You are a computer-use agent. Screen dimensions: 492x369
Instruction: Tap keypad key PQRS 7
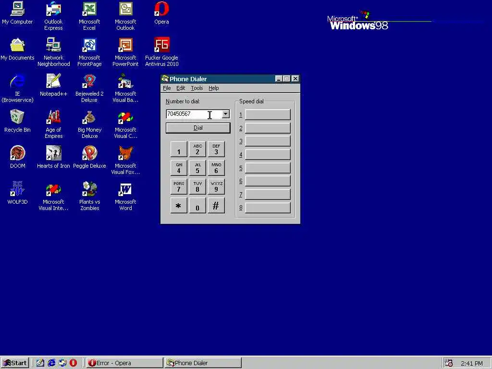(x=179, y=187)
